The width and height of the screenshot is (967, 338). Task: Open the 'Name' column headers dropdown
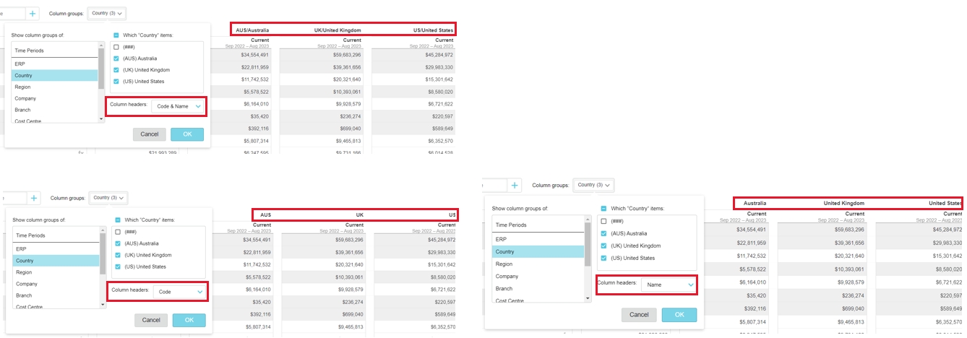point(669,285)
